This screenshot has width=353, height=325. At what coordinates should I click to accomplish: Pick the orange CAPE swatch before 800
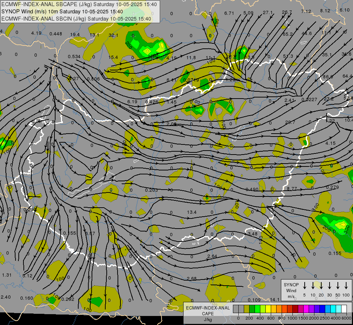pyautogui.click(x=279, y=309)
